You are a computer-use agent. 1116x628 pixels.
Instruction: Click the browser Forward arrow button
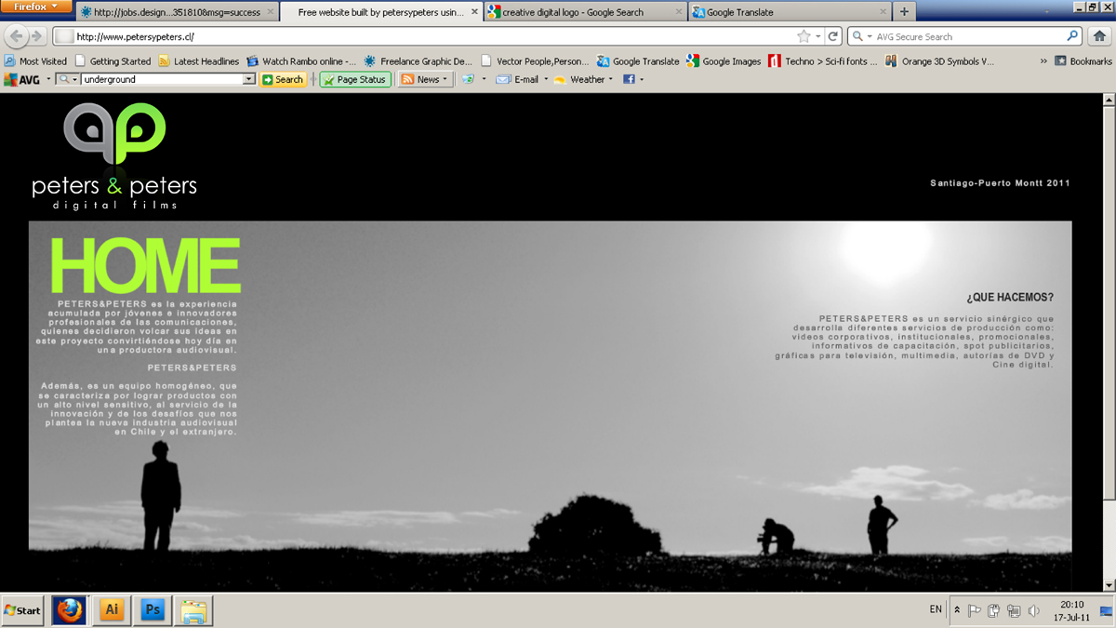(x=37, y=36)
